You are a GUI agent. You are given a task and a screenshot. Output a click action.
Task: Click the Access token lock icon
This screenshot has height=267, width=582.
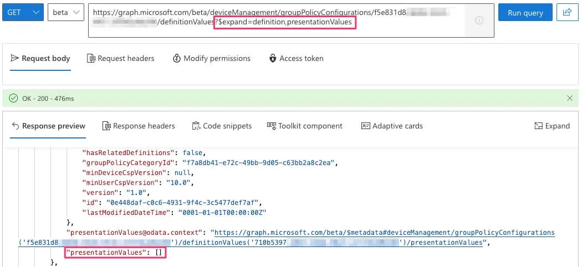[x=273, y=58]
